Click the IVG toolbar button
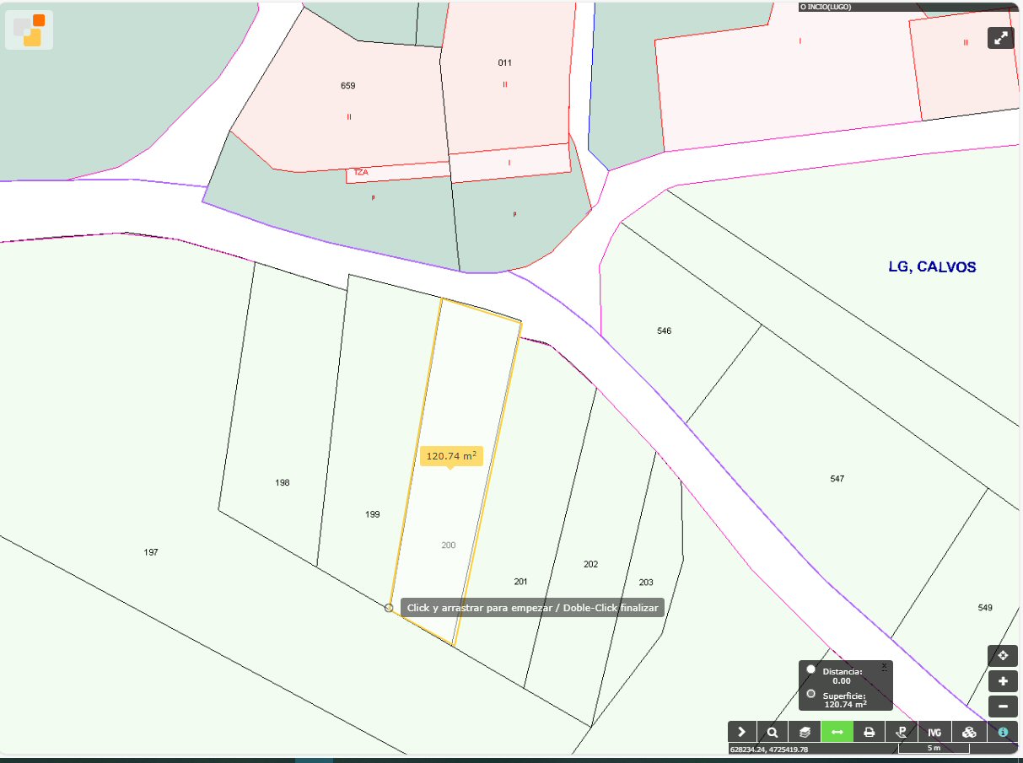Screen dimensions: 1023x763 click(x=934, y=732)
